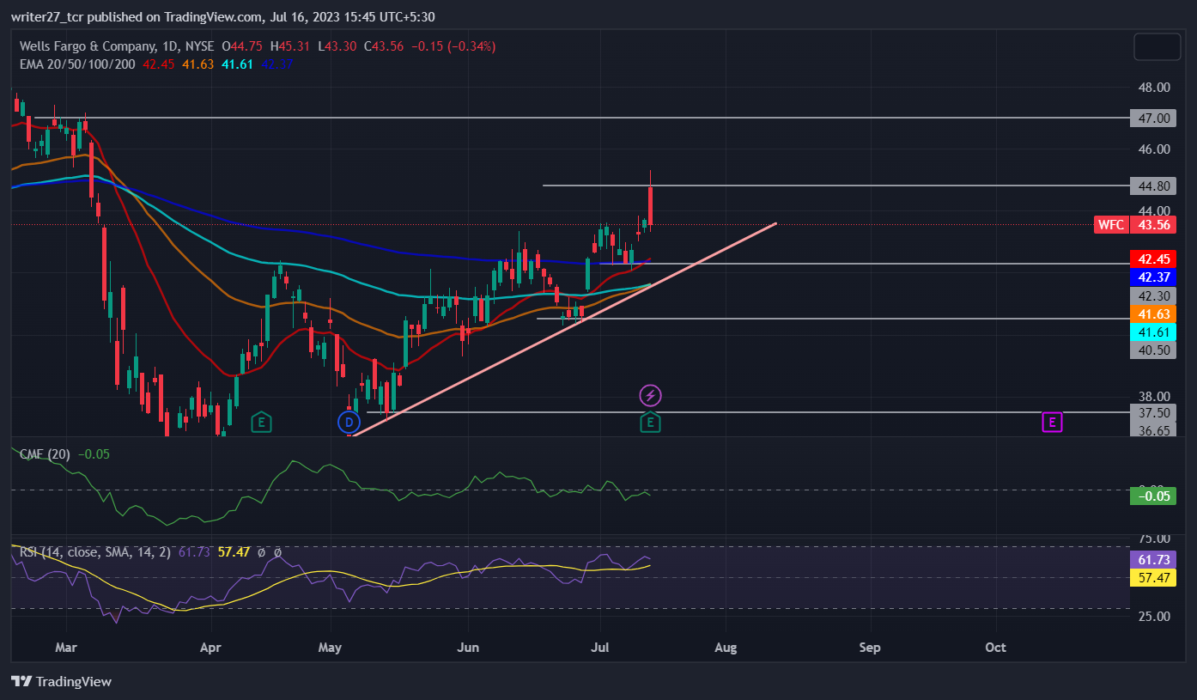The image size is (1197, 700).
Task: Click the green April earnings E marker
Action: [x=262, y=422]
